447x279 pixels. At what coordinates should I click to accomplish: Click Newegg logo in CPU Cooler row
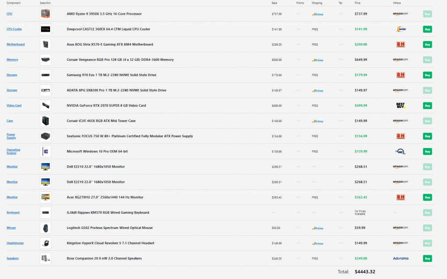point(401,29)
